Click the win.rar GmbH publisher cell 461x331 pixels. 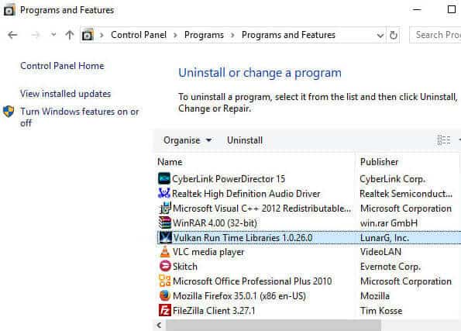click(x=389, y=223)
